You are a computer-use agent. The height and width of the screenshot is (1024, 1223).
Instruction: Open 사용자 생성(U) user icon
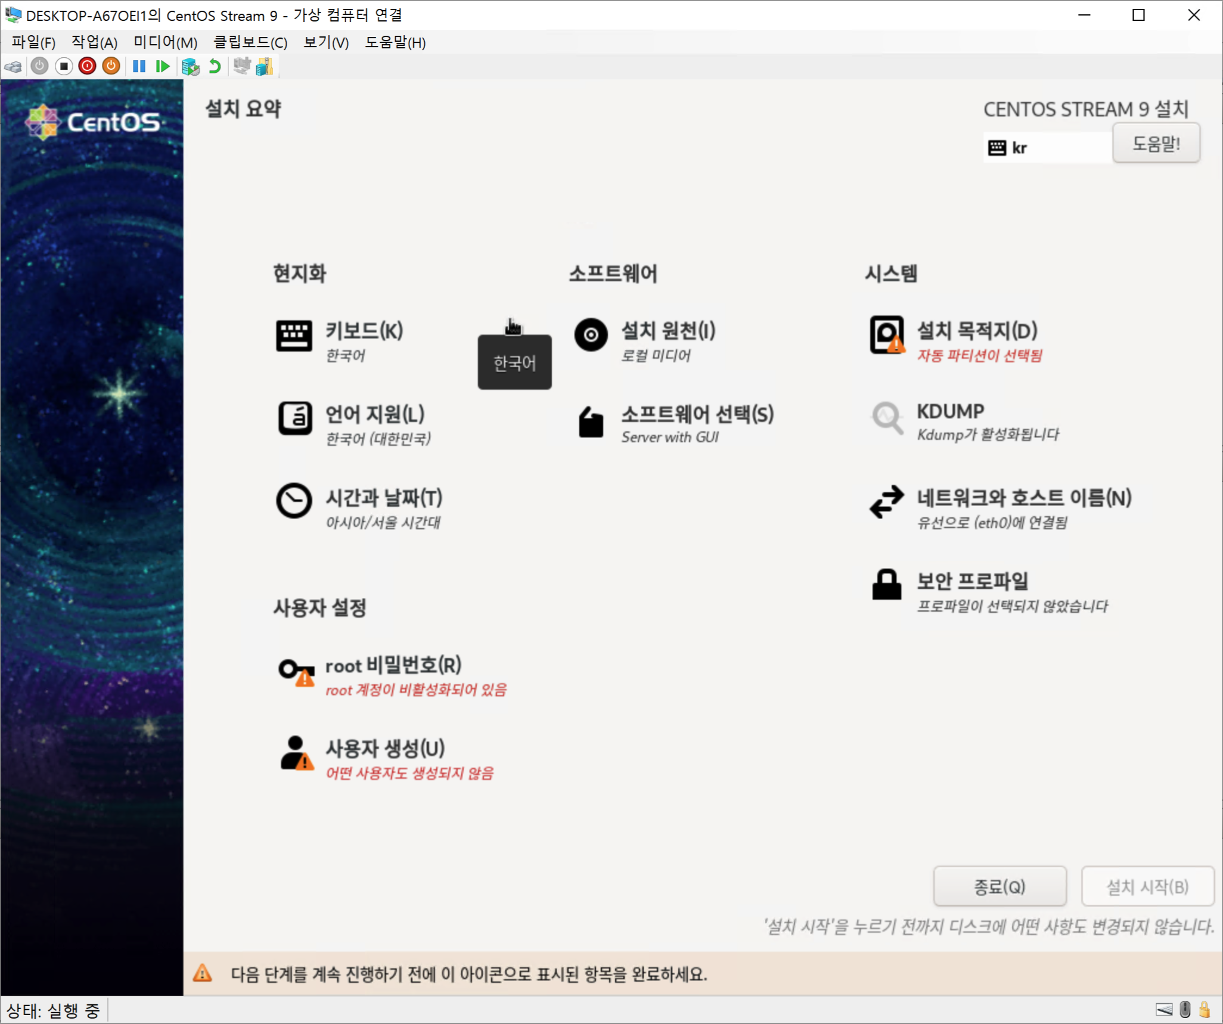click(x=296, y=753)
